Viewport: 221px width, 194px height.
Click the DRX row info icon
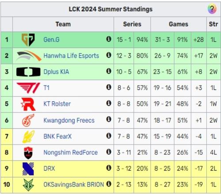(109, 168)
